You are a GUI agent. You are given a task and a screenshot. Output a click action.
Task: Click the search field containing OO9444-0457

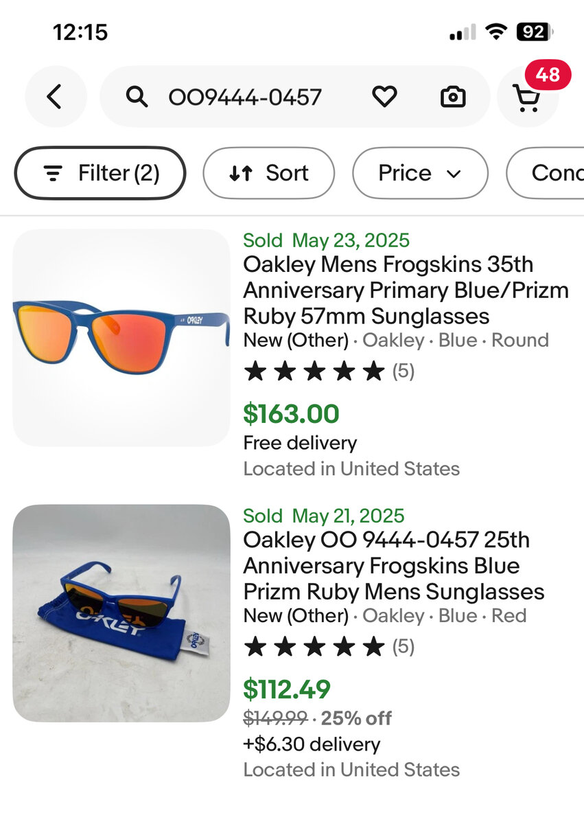pyautogui.click(x=245, y=98)
